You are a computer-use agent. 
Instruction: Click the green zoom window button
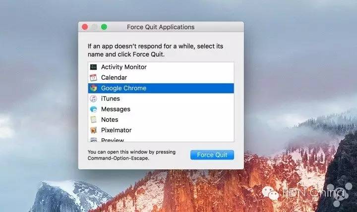pyautogui.click(x=104, y=27)
